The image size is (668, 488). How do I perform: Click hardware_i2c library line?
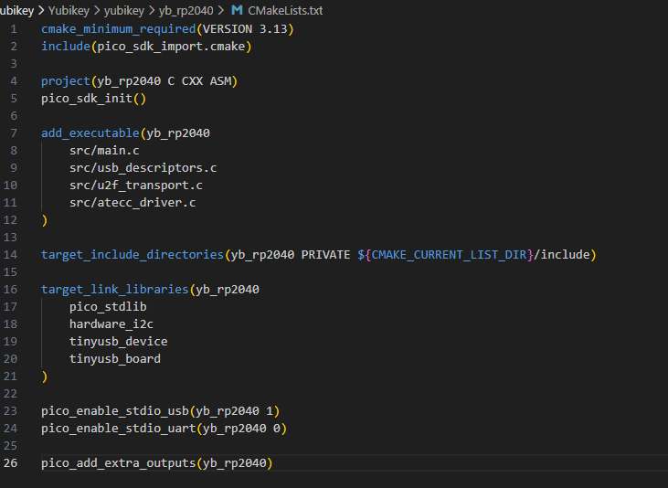tap(104, 324)
